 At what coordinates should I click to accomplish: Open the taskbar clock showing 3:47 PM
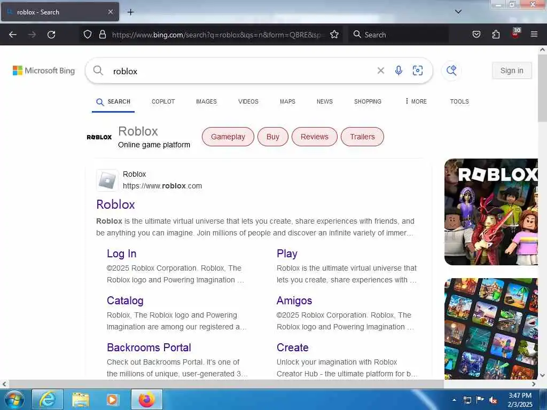pos(520,400)
